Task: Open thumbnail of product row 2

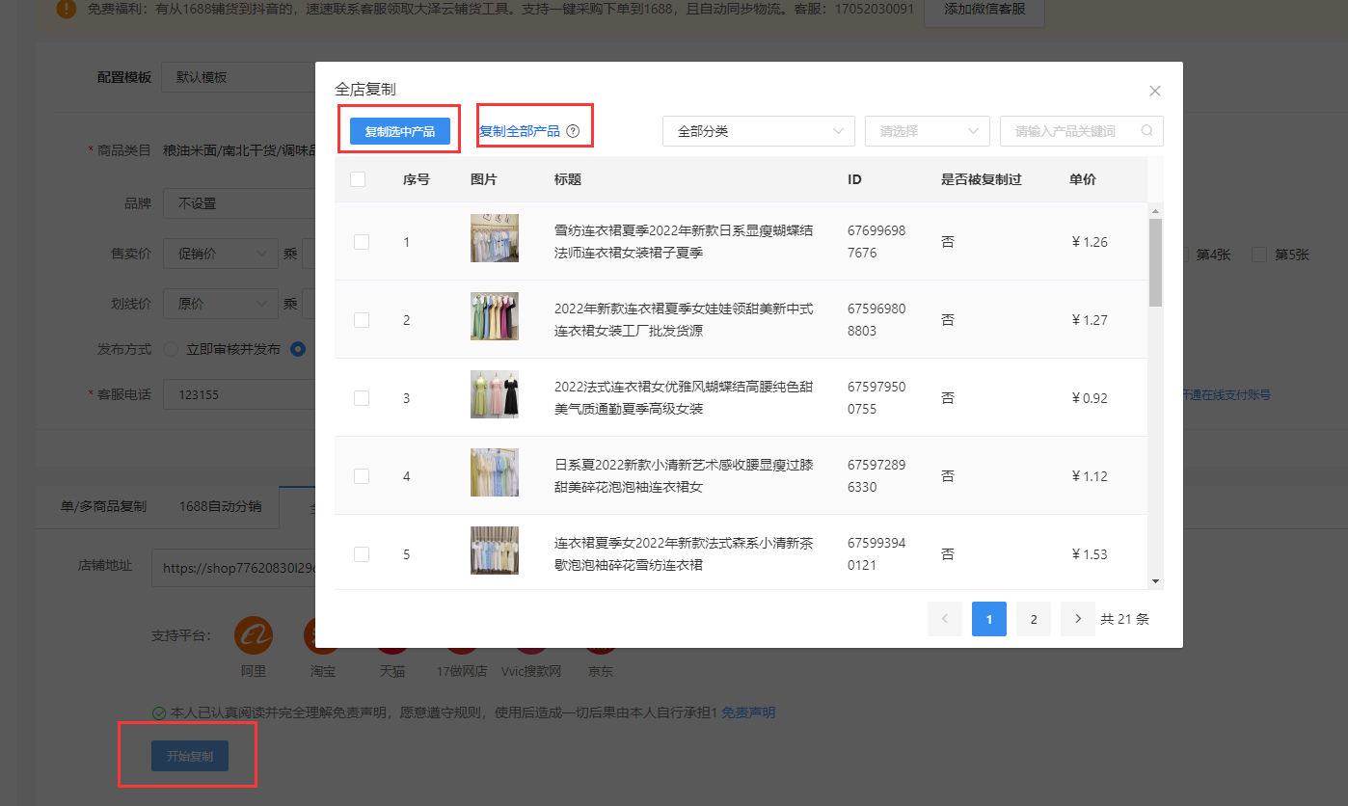Action: tap(495, 316)
